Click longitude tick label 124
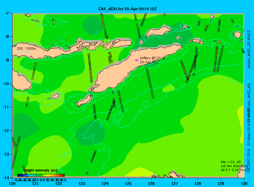Viewport: 254px width, 187px height. (105, 184)
